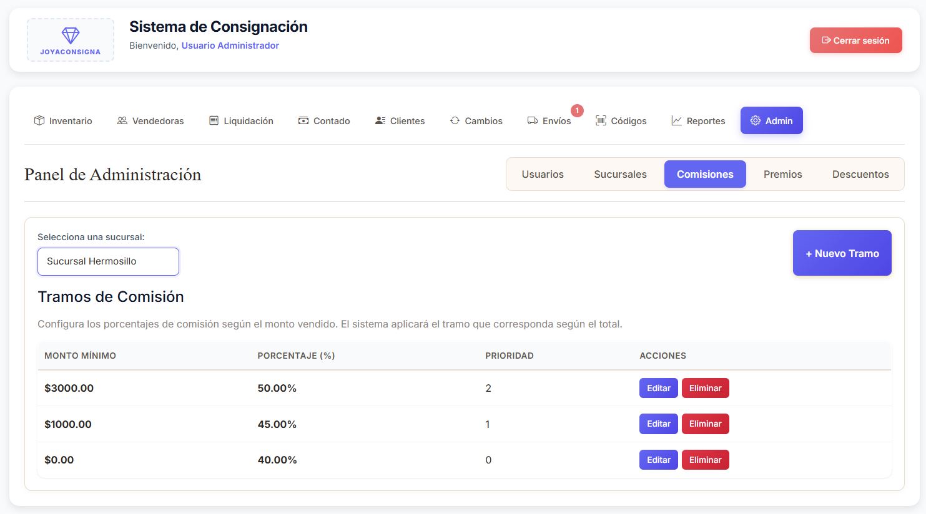The width and height of the screenshot is (926, 514).
Task: Open the Inventario box icon tab
Action: click(x=39, y=120)
